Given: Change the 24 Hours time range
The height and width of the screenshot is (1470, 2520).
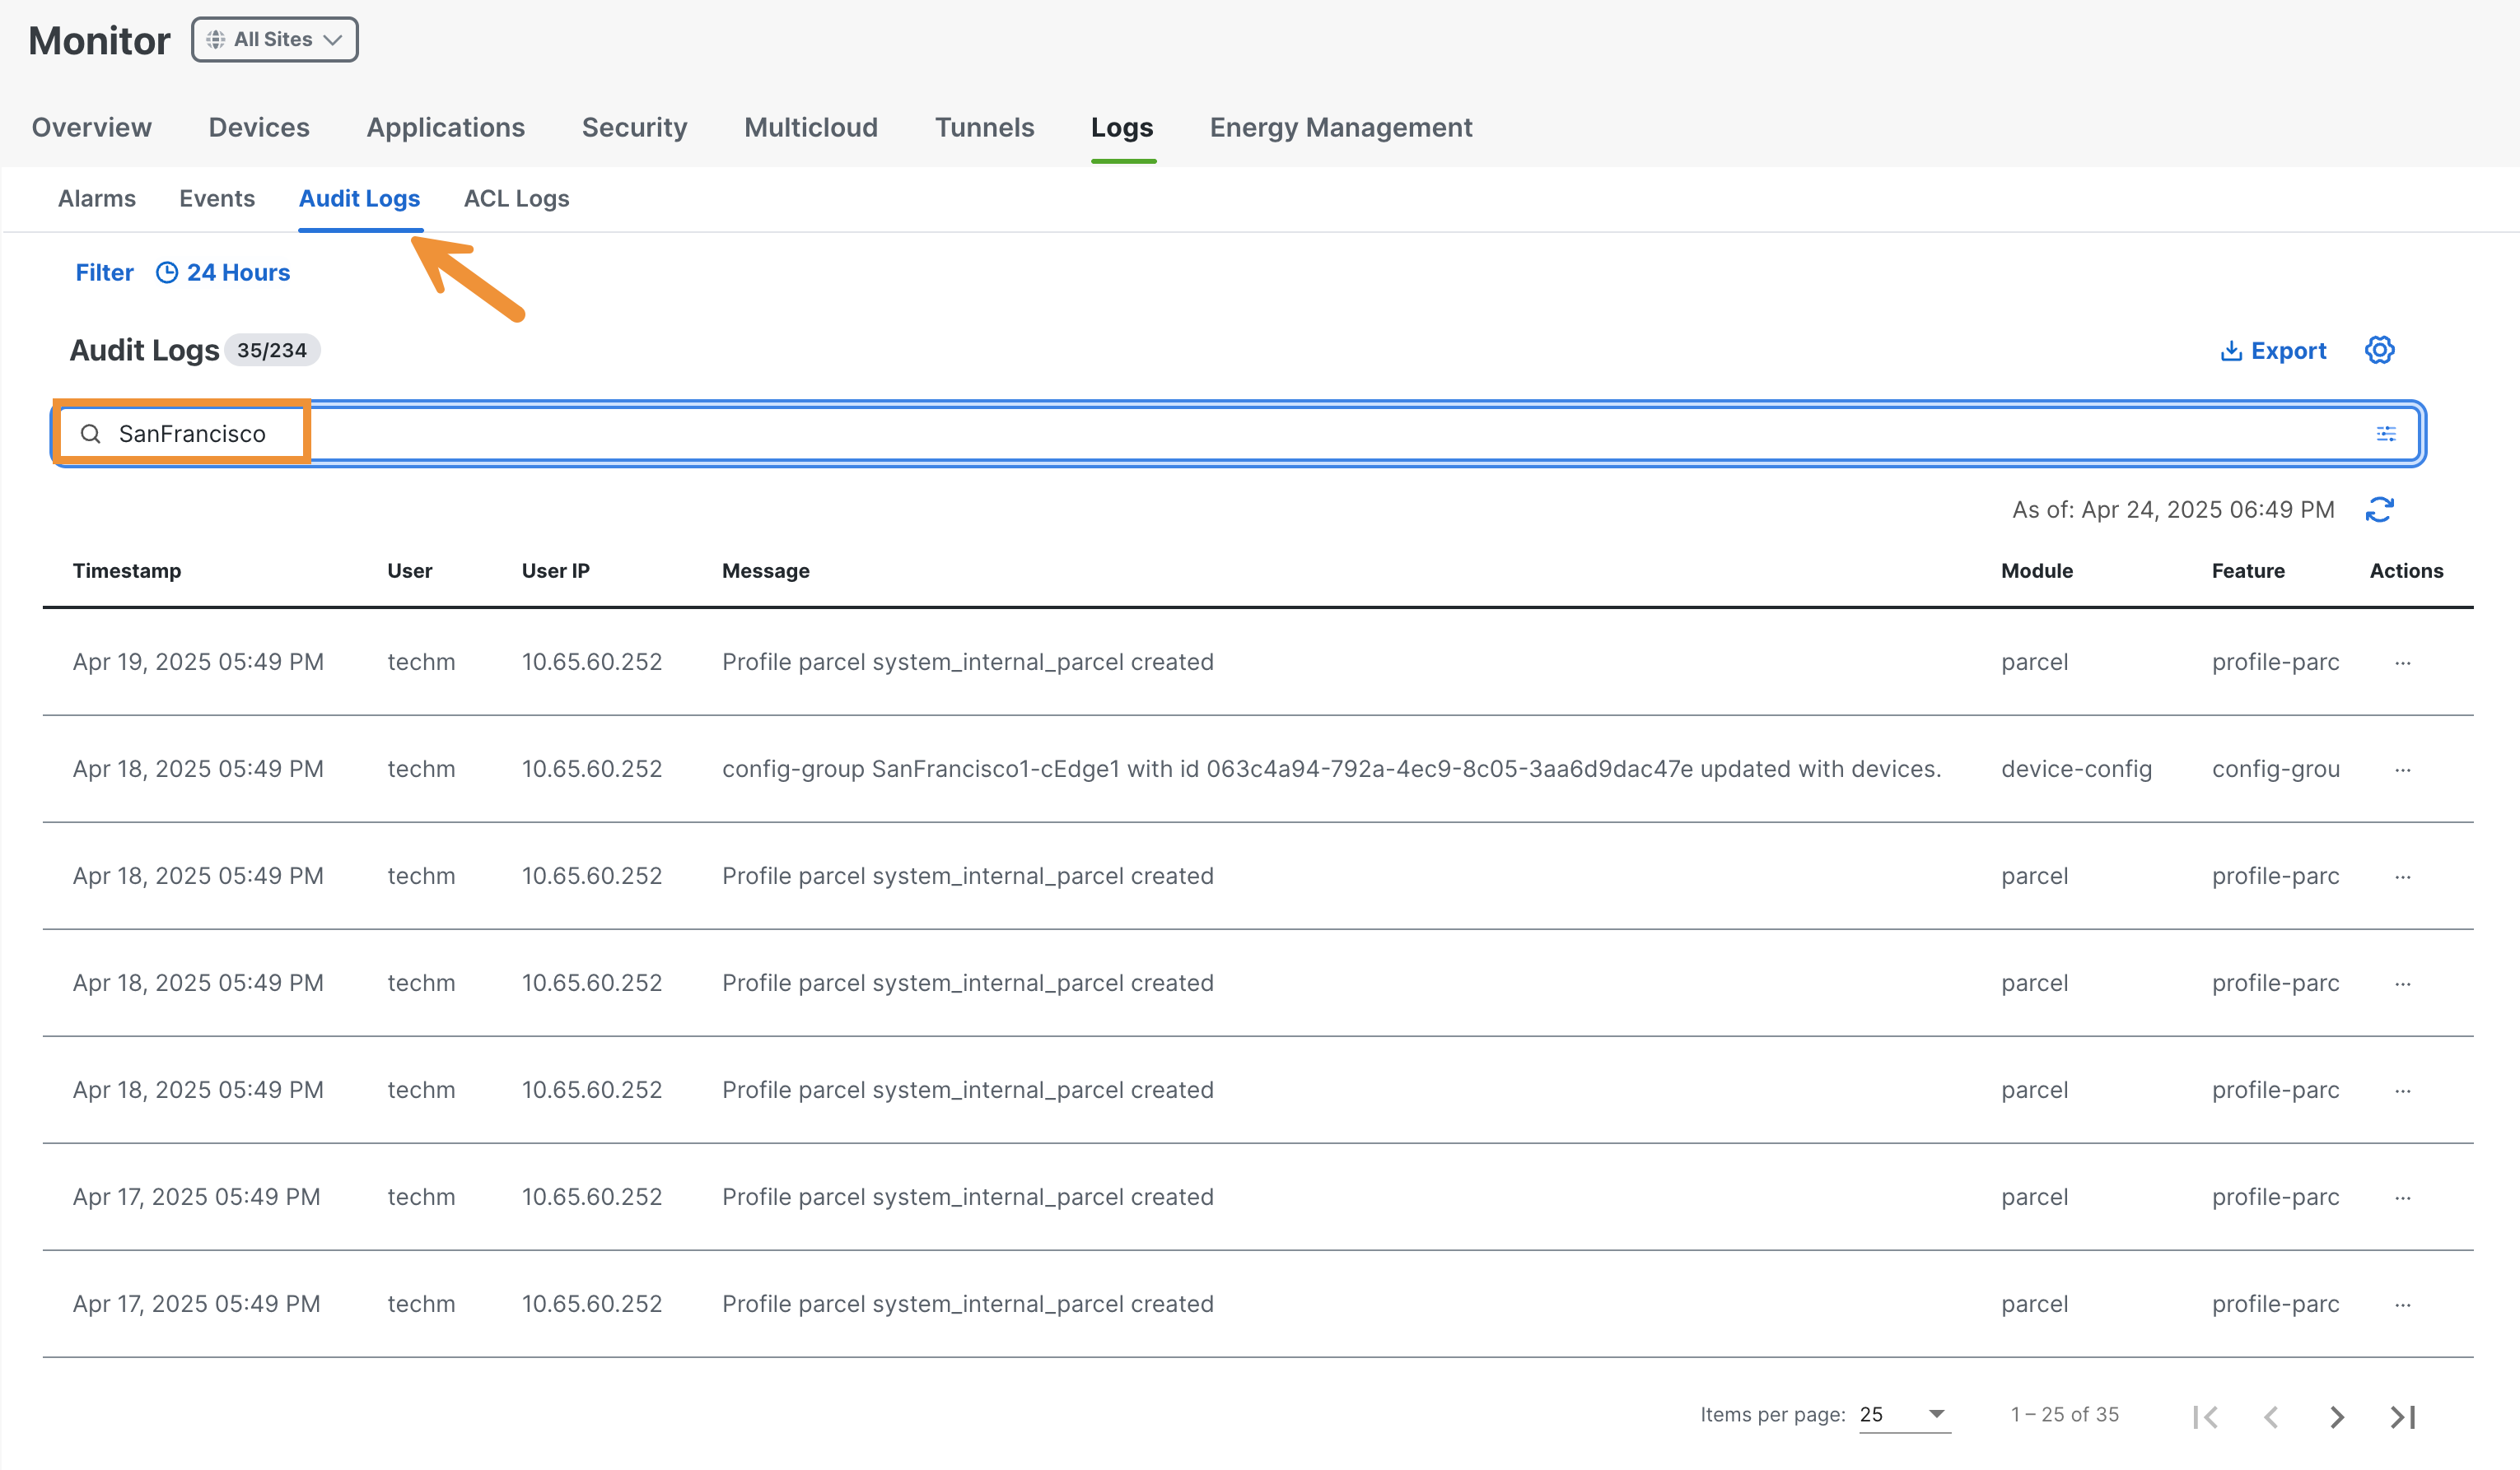Looking at the screenshot, I should click(223, 272).
